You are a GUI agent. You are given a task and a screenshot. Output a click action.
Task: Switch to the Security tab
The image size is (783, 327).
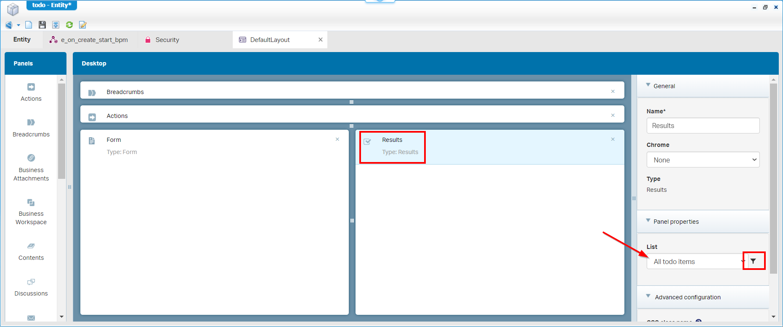click(x=167, y=40)
